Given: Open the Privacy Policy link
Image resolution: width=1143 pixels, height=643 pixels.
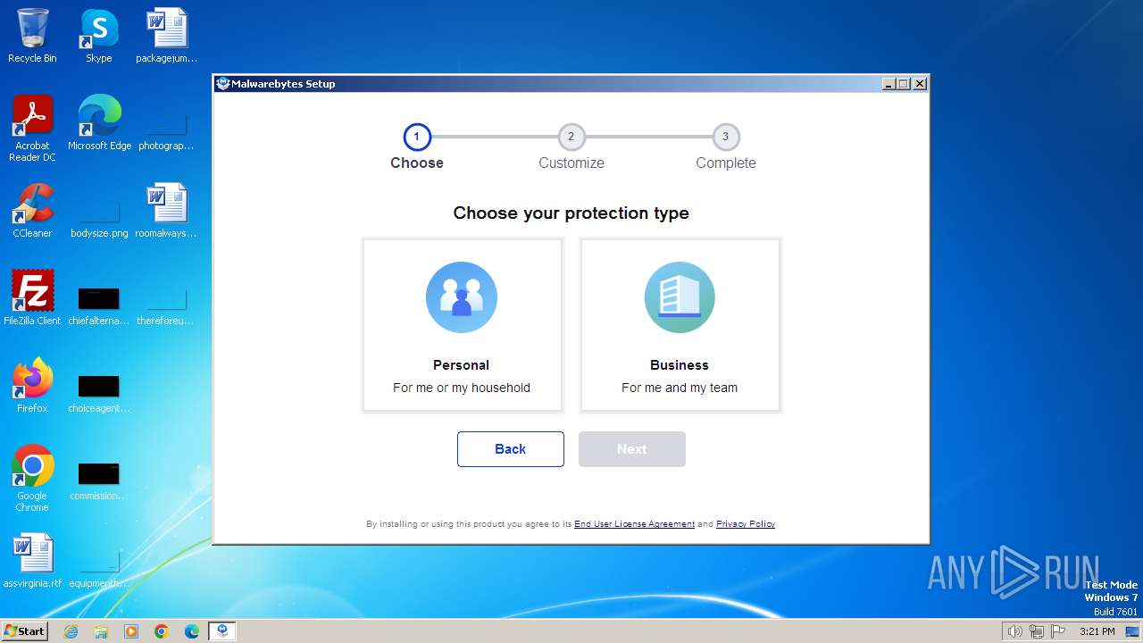Looking at the screenshot, I should 746,524.
